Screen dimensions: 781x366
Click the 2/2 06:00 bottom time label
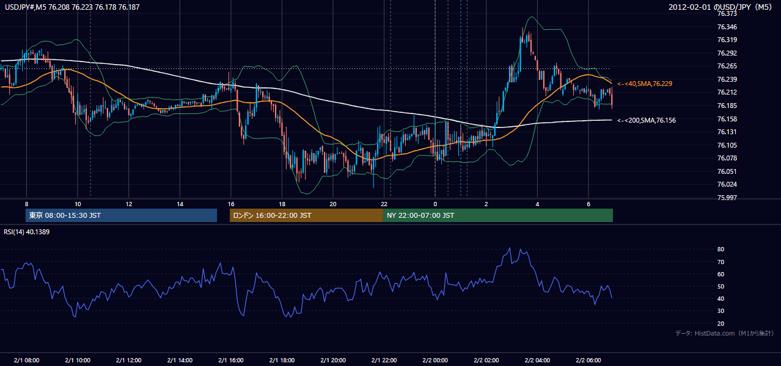click(588, 360)
